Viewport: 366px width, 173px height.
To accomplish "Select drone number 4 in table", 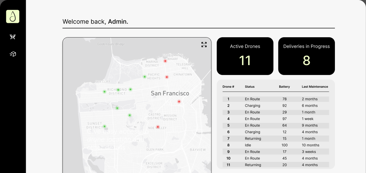I will (228, 119).
